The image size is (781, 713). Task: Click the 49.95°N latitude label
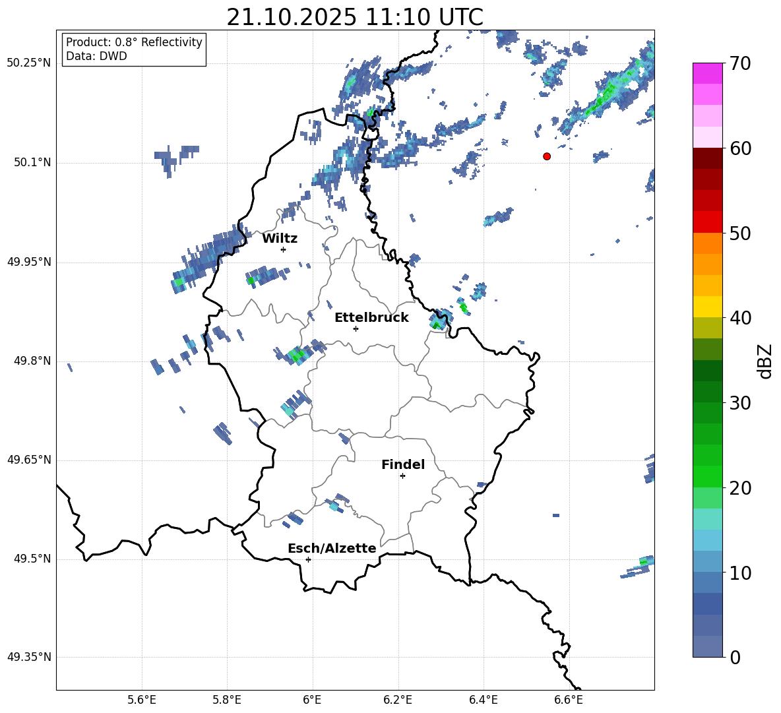[29, 262]
